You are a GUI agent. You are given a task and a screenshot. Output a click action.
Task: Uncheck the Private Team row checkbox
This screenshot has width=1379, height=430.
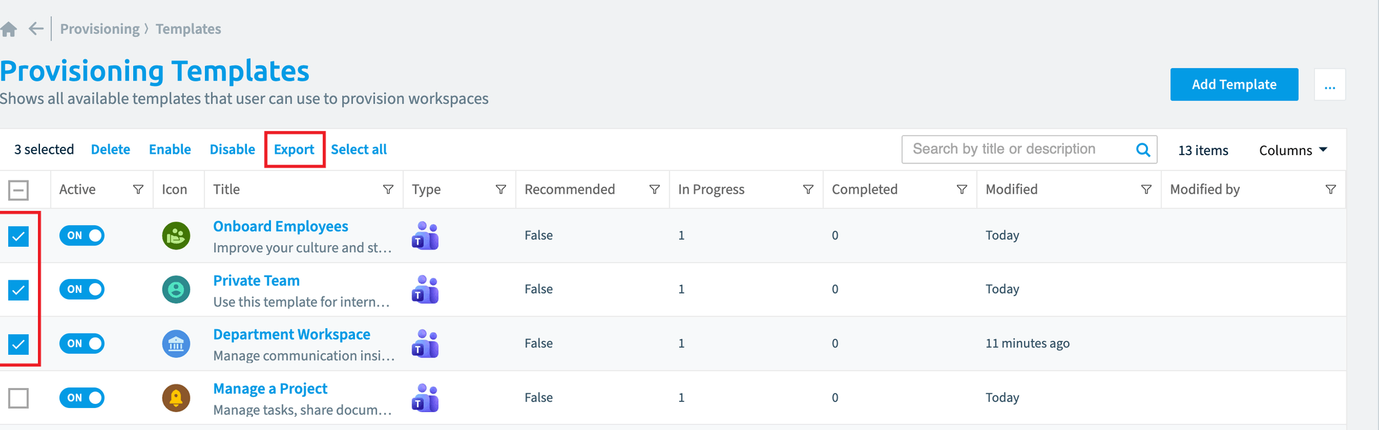19,290
